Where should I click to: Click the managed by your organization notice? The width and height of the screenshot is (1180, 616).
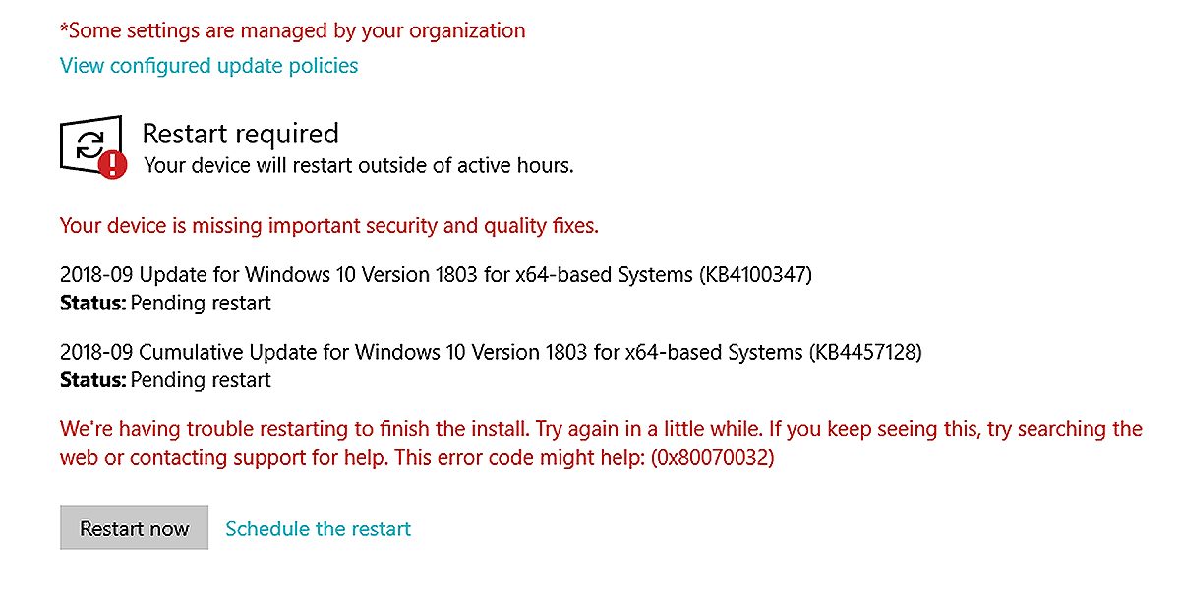292,30
